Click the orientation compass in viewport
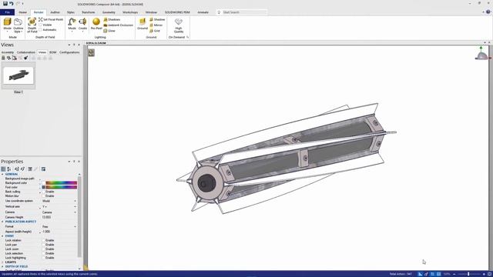This screenshot has height=277, width=493. pos(482,53)
